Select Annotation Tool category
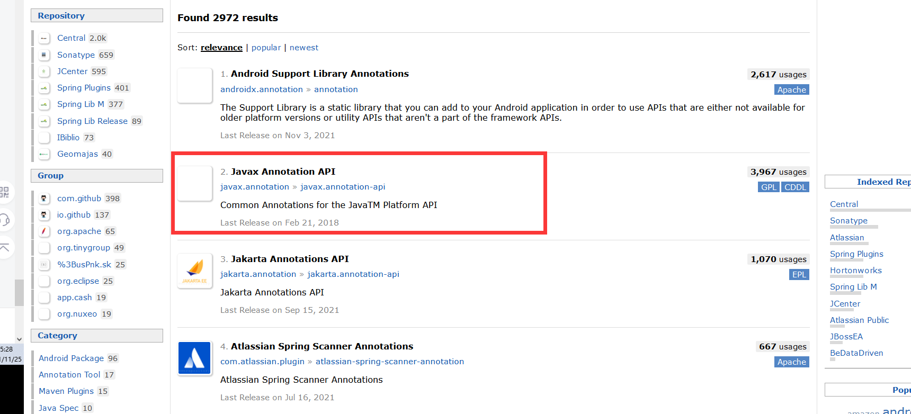 point(69,375)
